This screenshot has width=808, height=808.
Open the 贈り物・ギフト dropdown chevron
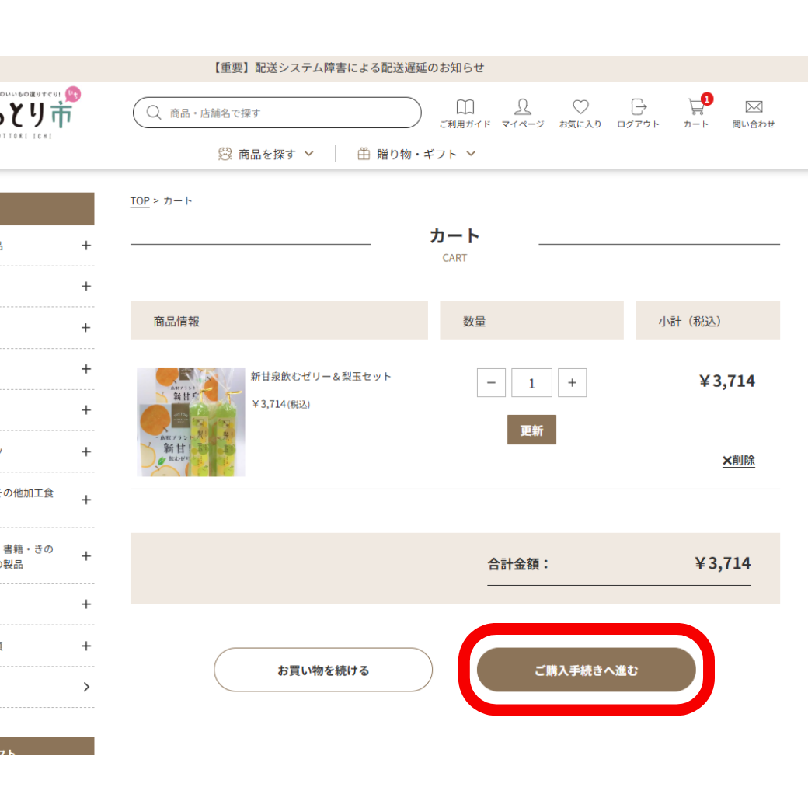pos(471,154)
